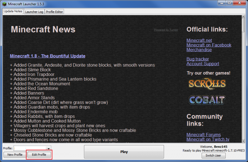
Task: Click the Switch User button
Action: [213, 156]
